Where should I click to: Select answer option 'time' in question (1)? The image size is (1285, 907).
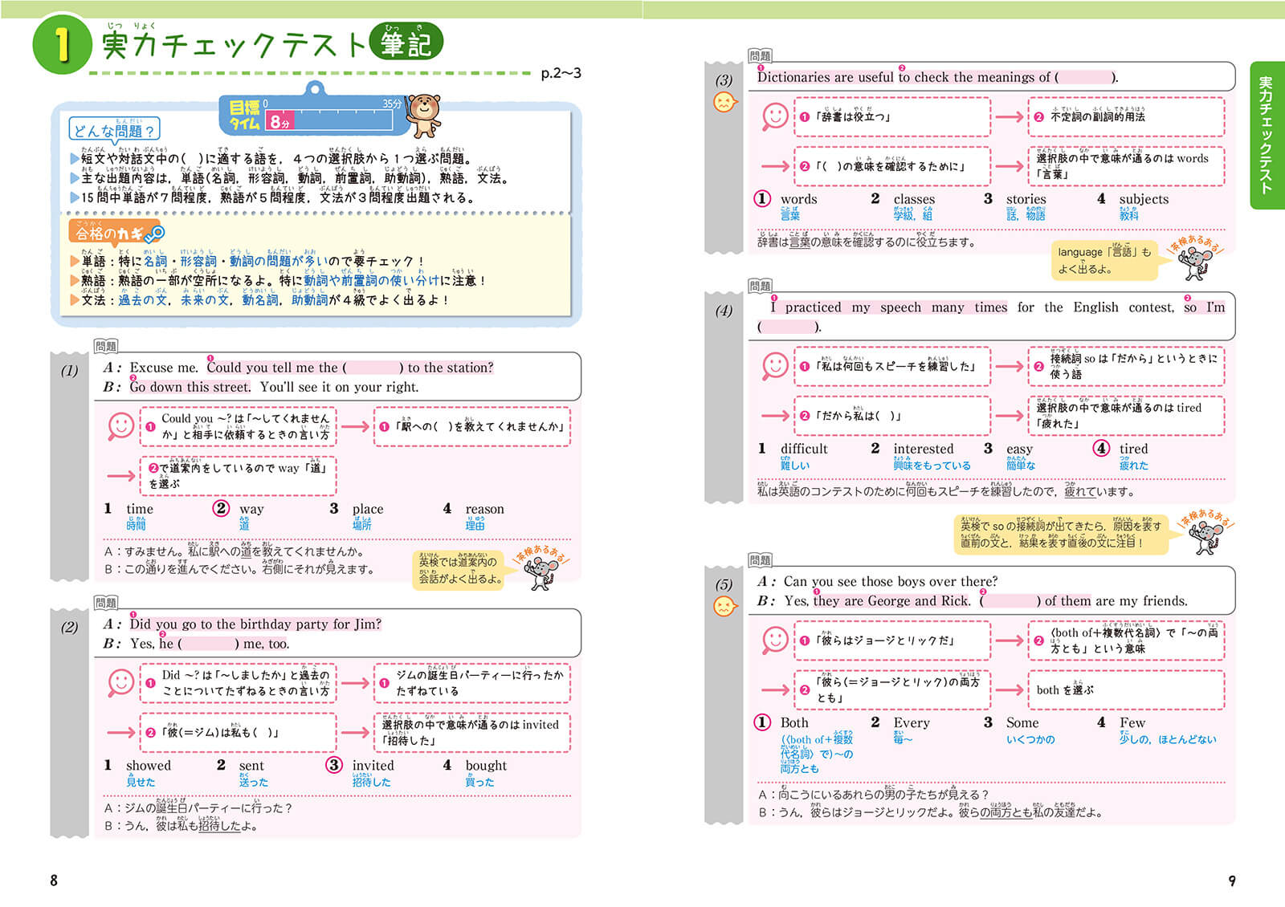[139, 509]
